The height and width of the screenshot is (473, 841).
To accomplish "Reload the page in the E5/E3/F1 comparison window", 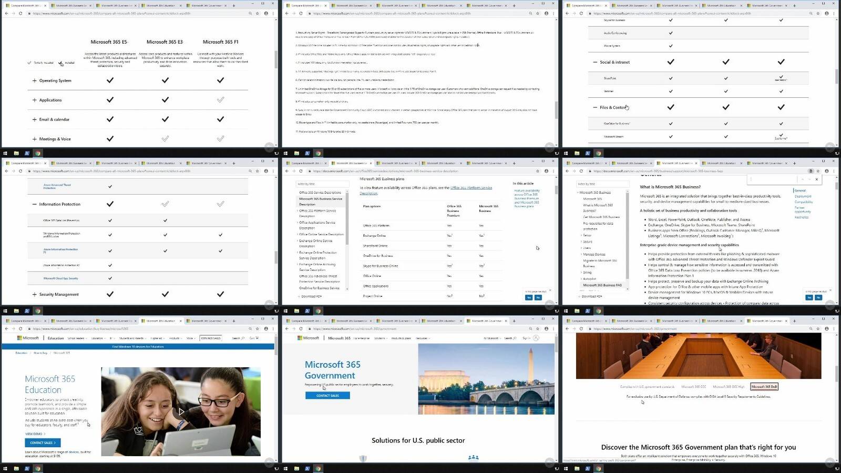I will [20, 13].
